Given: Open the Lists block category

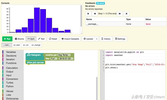Looking at the screenshot, I should pyautogui.click(x=9, y=95).
